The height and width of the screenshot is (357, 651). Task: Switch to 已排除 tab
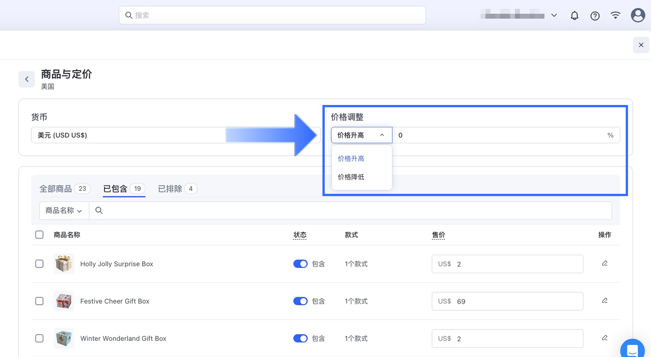tap(177, 188)
